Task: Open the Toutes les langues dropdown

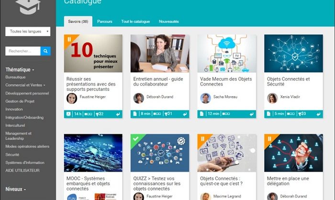Action: pos(28,32)
